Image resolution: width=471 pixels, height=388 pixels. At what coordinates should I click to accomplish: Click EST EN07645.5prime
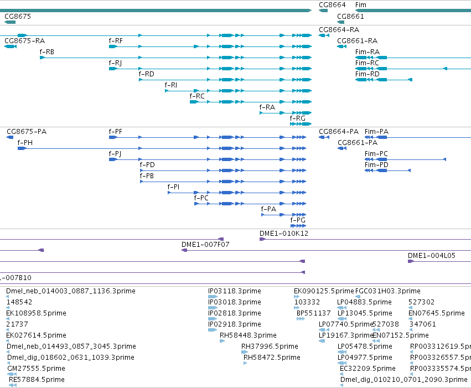coord(437,313)
